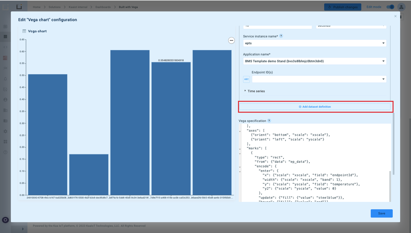Click the "y2" yscale value code line
411x233 pixels.
pos(299,188)
